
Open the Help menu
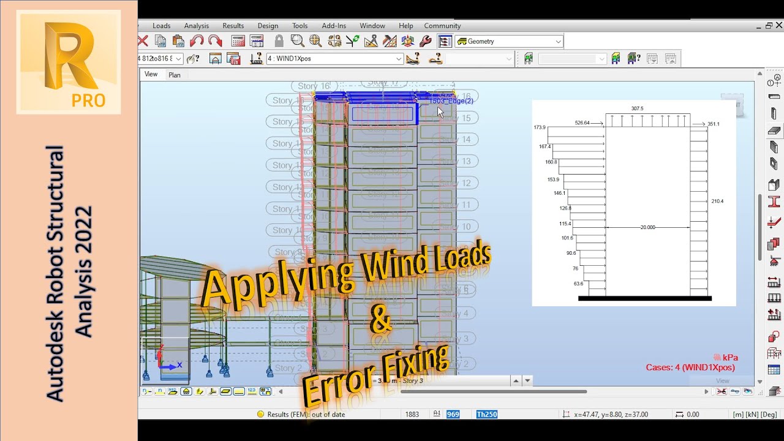[x=405, y=26]
